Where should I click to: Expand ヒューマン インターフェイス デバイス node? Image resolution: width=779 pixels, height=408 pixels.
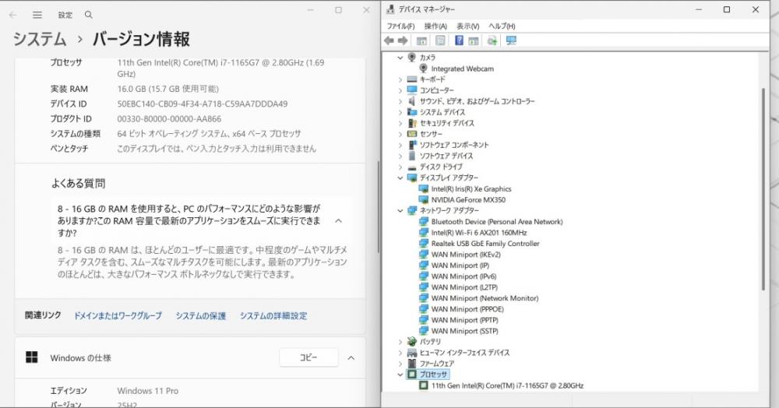400,353
